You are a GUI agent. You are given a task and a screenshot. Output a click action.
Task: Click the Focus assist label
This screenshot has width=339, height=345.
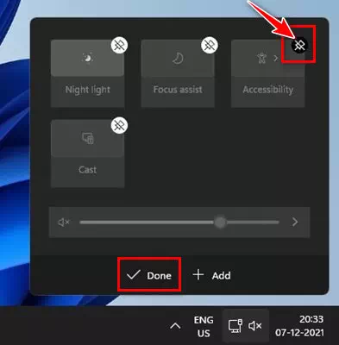178,90
